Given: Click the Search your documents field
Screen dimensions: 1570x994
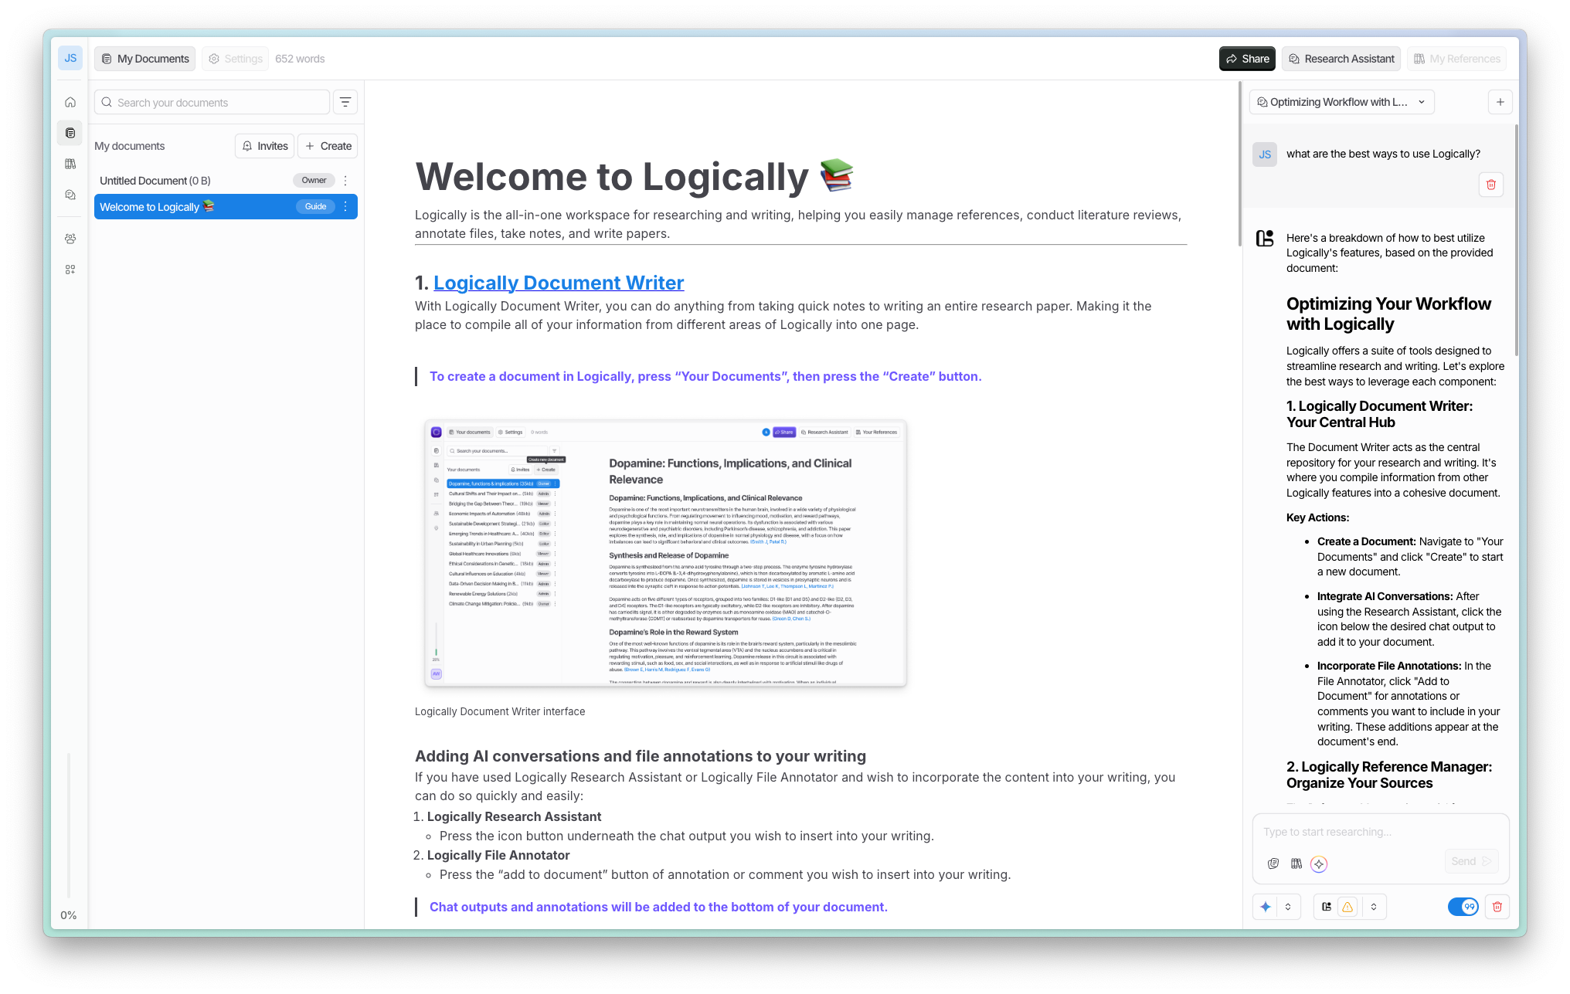Looking at the screenshot, I should [212, 102].
